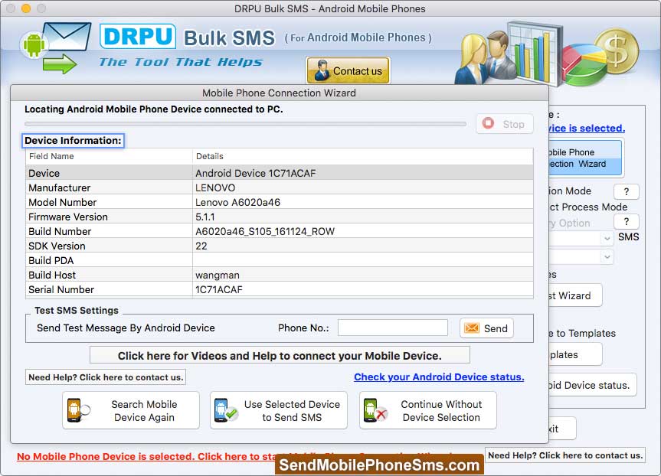This screenshot has height=476, width=661.
Task: Click Search Mobile Device Again
Action: point(131,410)
